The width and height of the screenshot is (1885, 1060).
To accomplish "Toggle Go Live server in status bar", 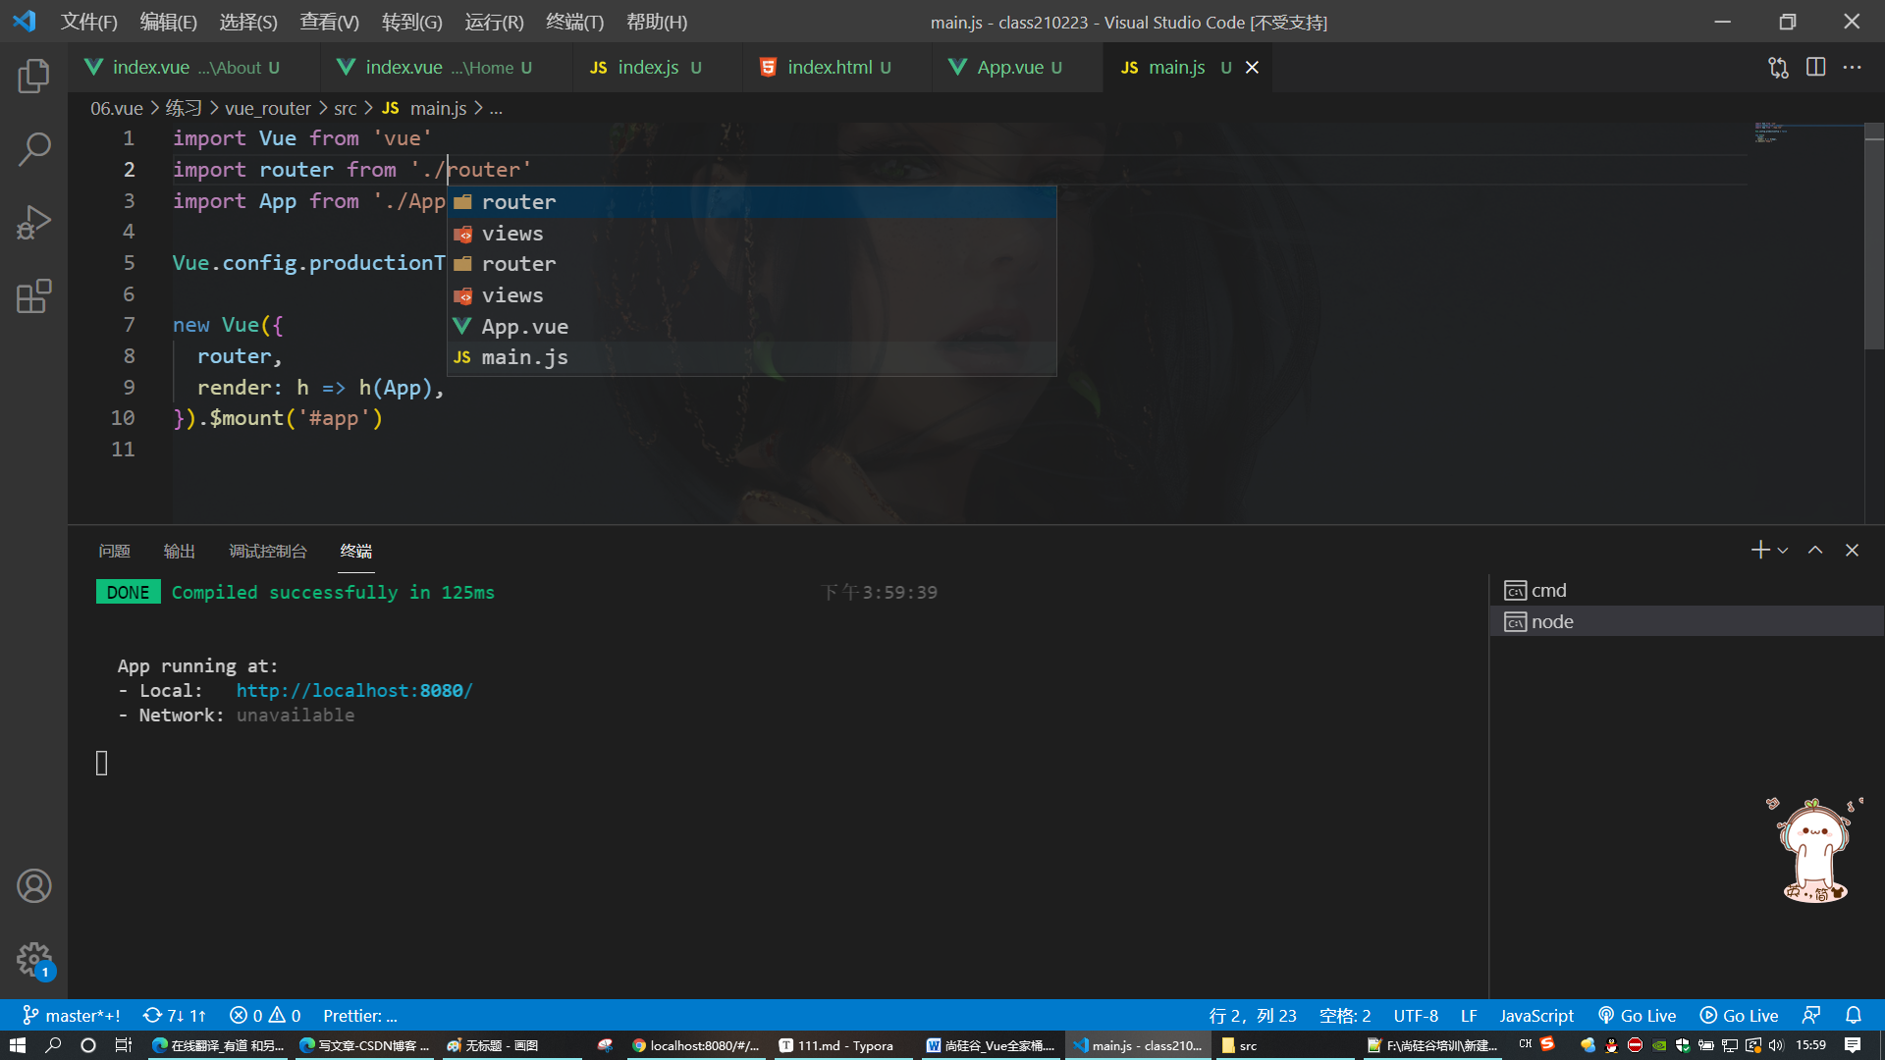I will point(1638,1016).
